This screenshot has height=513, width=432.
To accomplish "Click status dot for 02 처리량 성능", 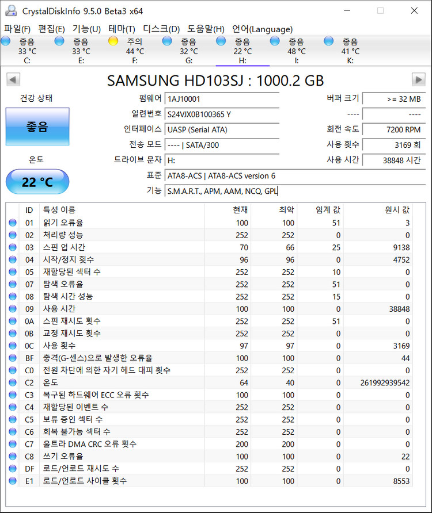I will pos(13,235).
